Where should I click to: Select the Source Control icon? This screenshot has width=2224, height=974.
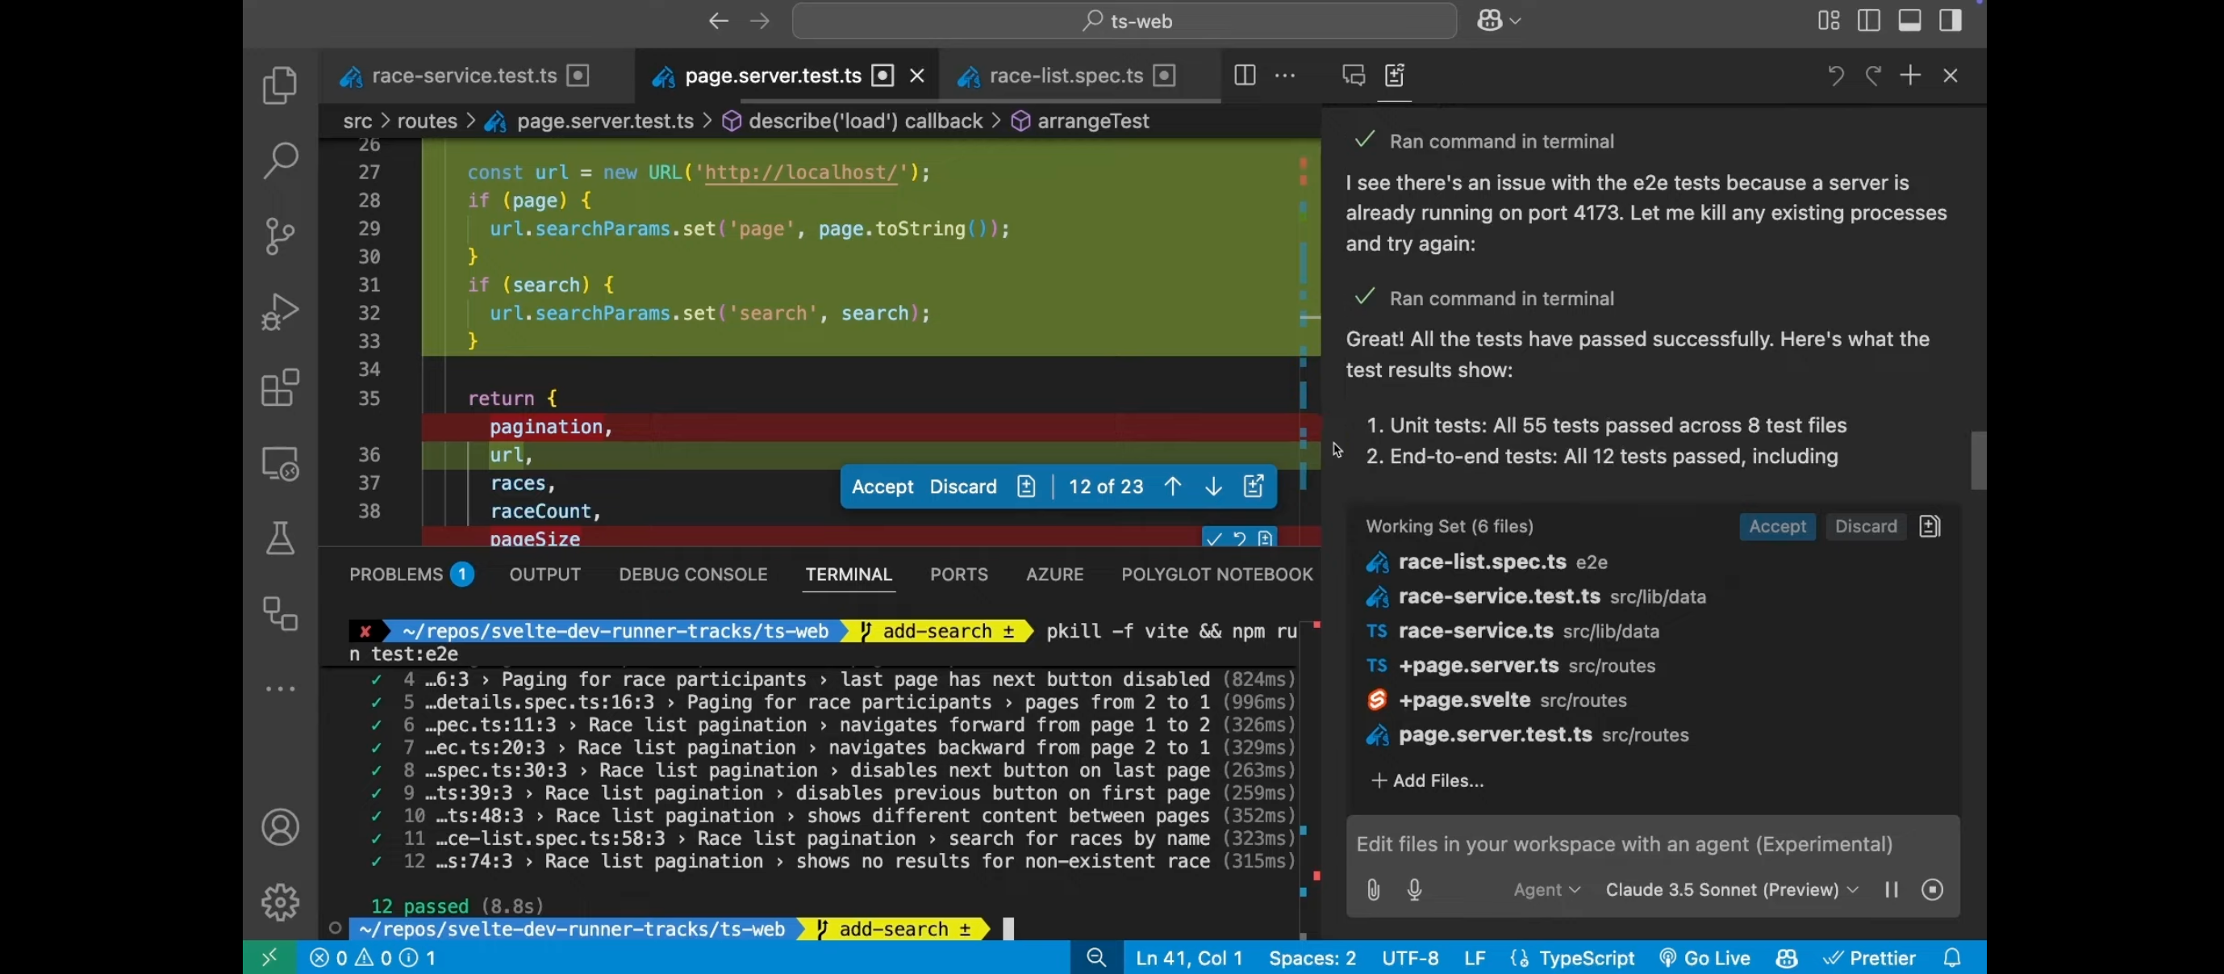pos(280,236)
